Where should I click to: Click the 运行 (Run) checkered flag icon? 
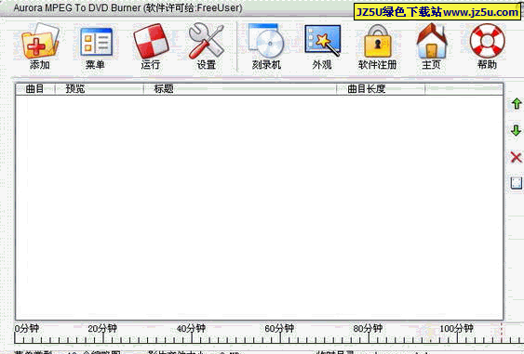click(151, 41)
